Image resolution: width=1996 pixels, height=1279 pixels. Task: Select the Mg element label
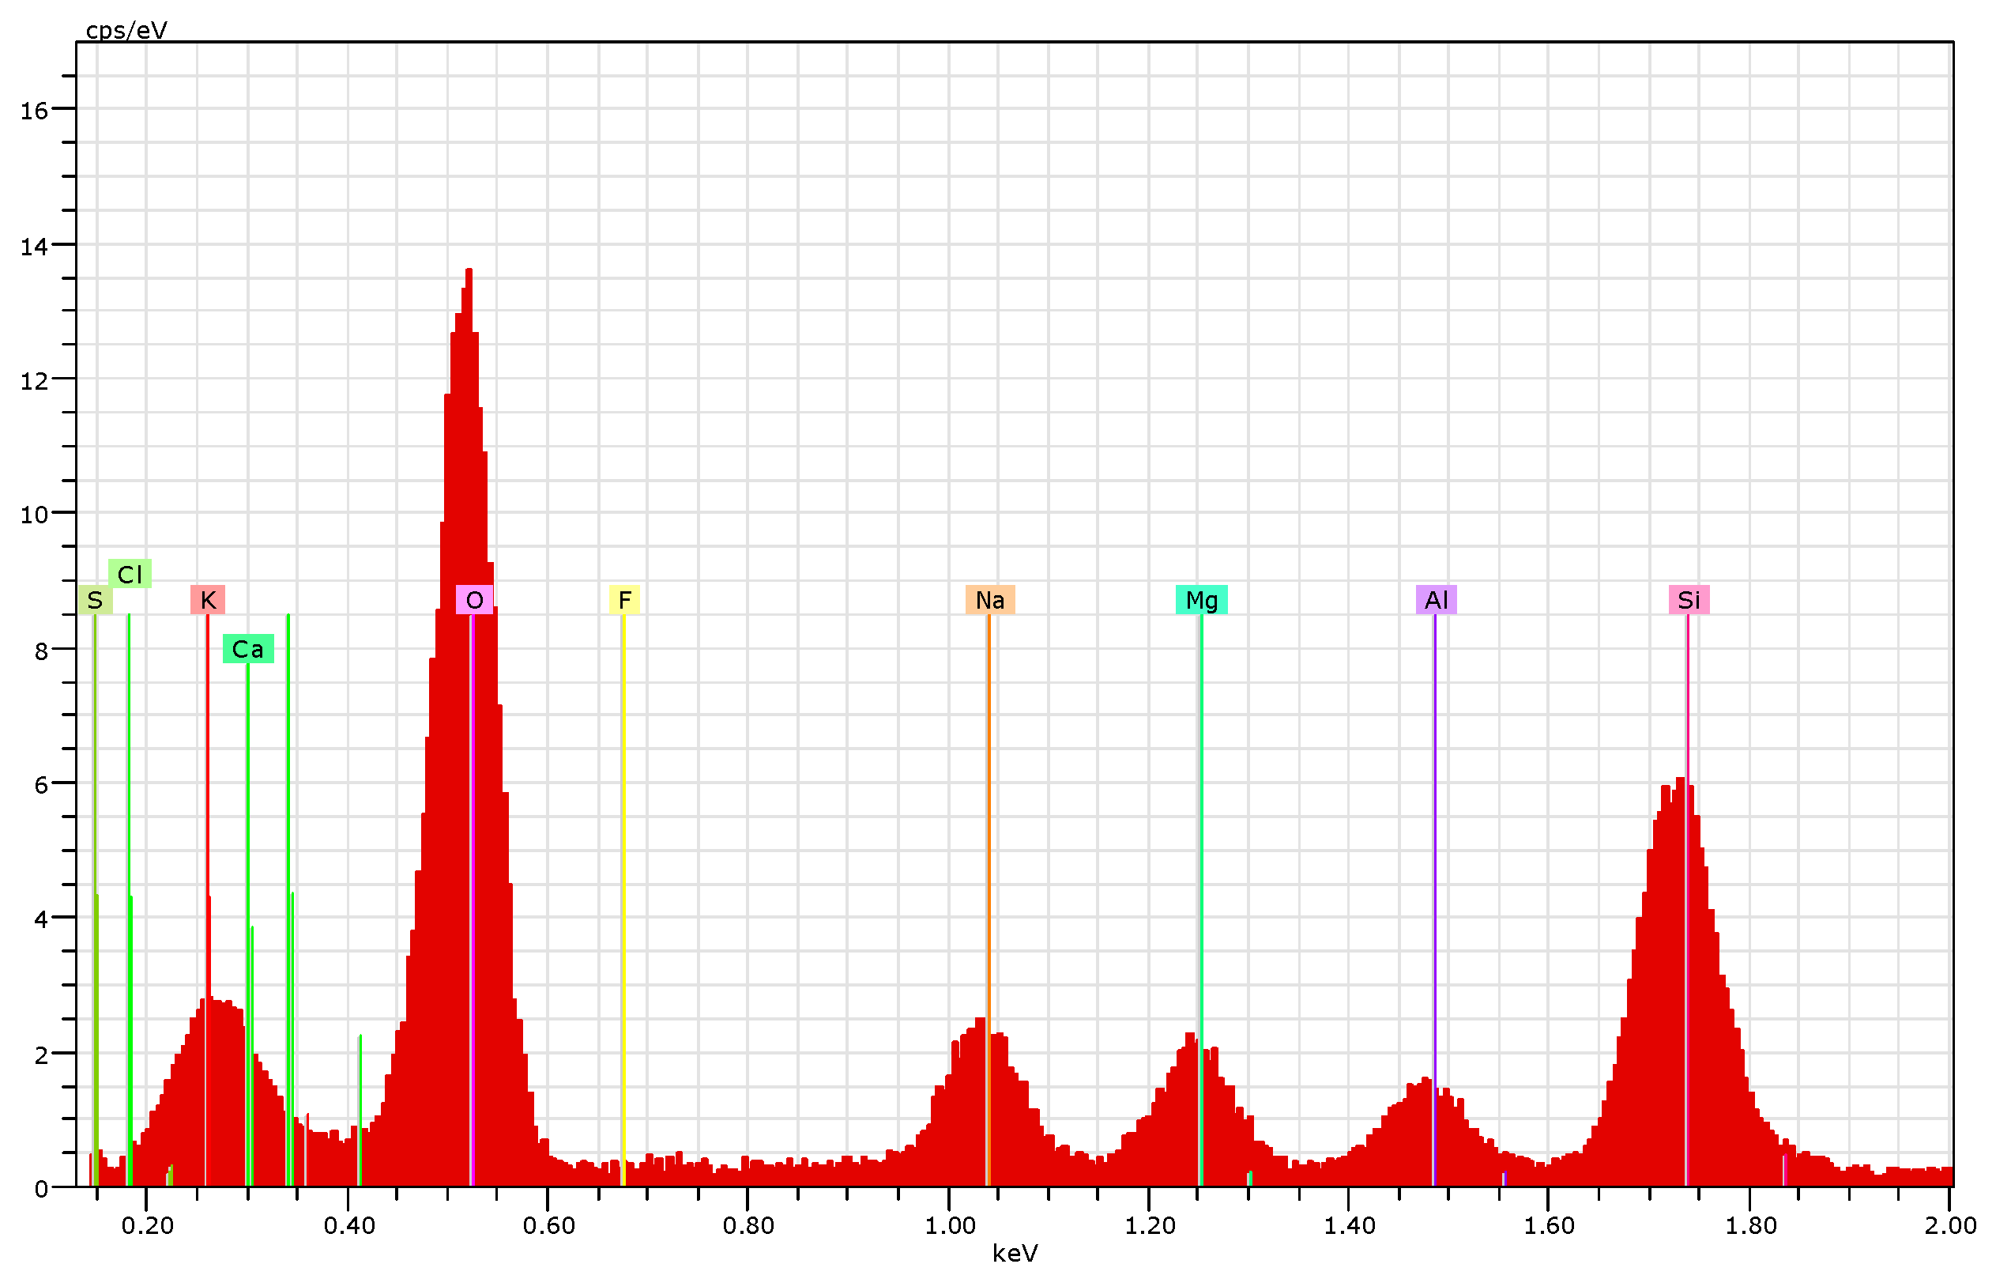point(1201,600)
